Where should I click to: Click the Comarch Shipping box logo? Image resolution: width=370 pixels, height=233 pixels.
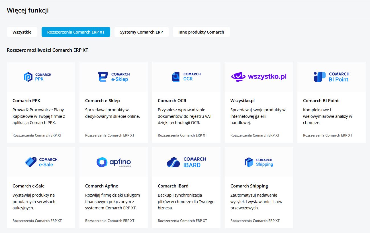click(249, 162)
